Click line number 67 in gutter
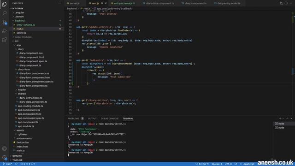Image resolution: width=295 pixels, height=166 pixels. click(x=70, y=83)
